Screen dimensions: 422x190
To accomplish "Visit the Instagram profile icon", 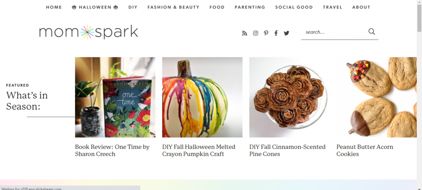I will 256,33.
